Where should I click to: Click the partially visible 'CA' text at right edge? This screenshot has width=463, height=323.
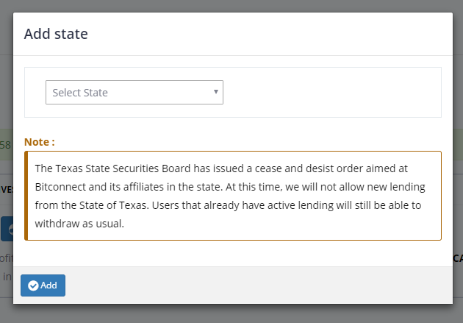458,258
